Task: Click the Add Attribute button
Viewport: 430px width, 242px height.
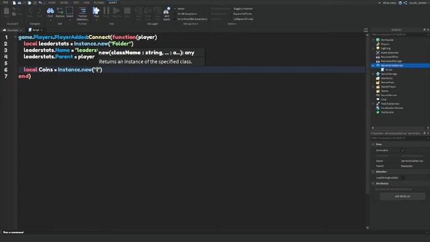Action: point(402,196)
